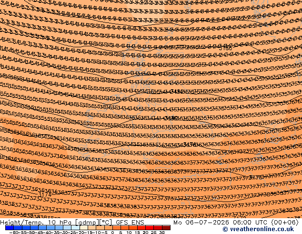Open the weatheronline.co.uk copyright link
The width and height of the screenshot is (302, 234).
(258, 229)
